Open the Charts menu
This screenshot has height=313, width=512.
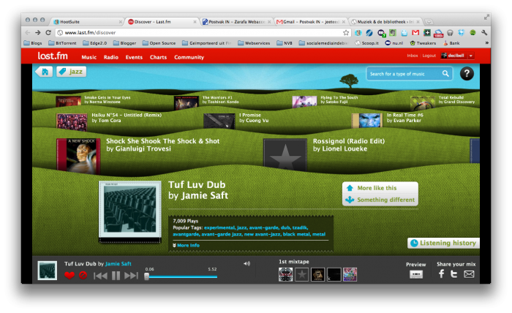pos(159,57)
